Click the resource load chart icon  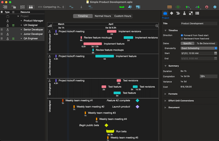pos(50,26)
